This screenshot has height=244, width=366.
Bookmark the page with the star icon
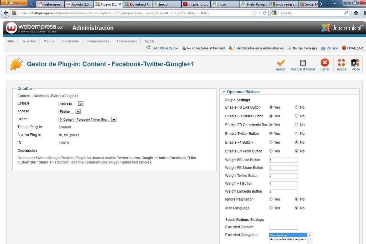click(x=254, y=13)
